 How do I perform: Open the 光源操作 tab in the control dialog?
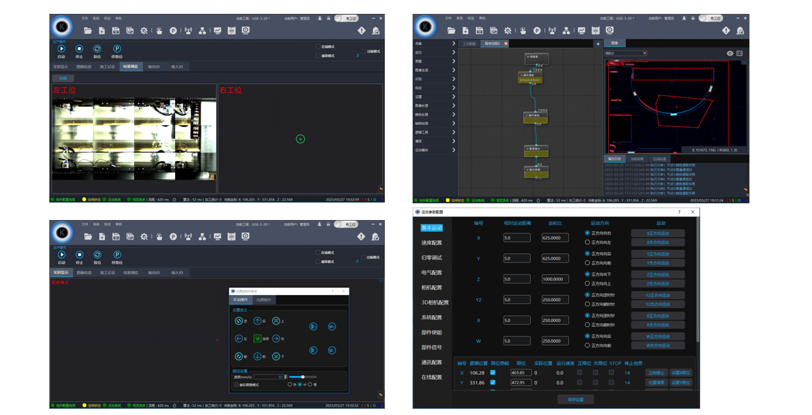(x=263, y=300)
